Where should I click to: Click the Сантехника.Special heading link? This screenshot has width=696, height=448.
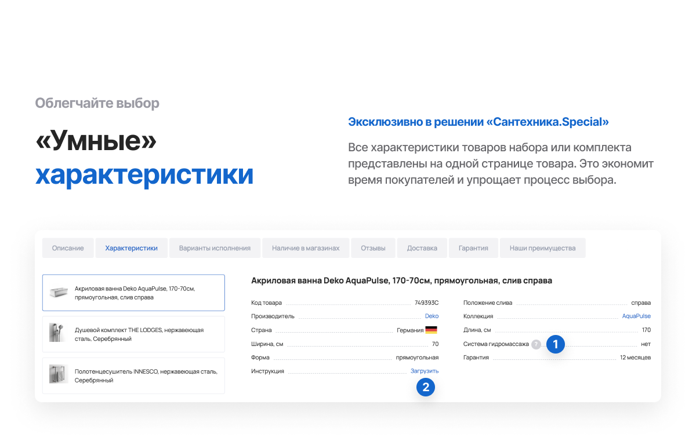tap(478, 122)
